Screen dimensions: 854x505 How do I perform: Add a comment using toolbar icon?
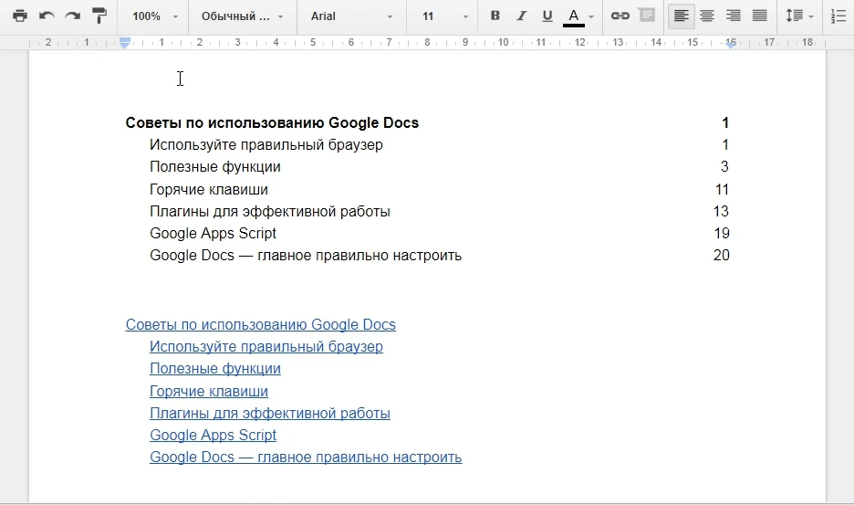point(647,16)
